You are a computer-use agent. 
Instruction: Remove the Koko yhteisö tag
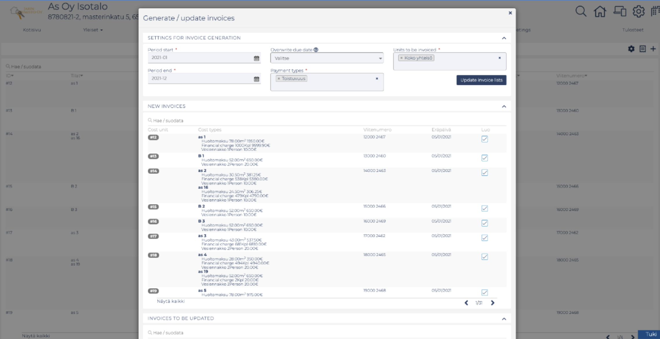tap(401, 58)
